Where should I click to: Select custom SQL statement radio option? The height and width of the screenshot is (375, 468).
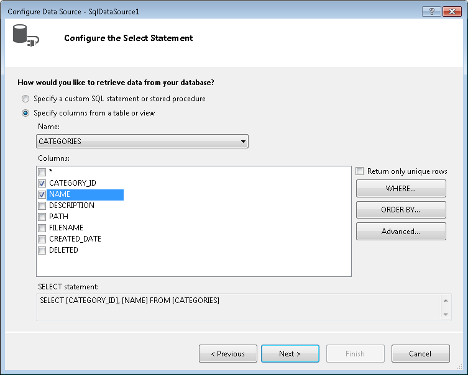pos(25,99)
